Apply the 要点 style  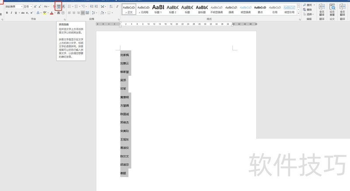[260, 10]
